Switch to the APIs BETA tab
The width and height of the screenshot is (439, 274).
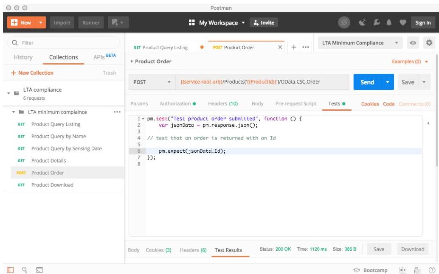(x=104, y=57)
